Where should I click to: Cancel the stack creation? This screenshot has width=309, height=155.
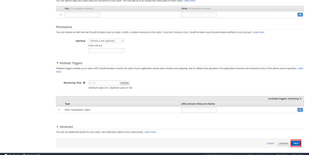coord(270,143)
